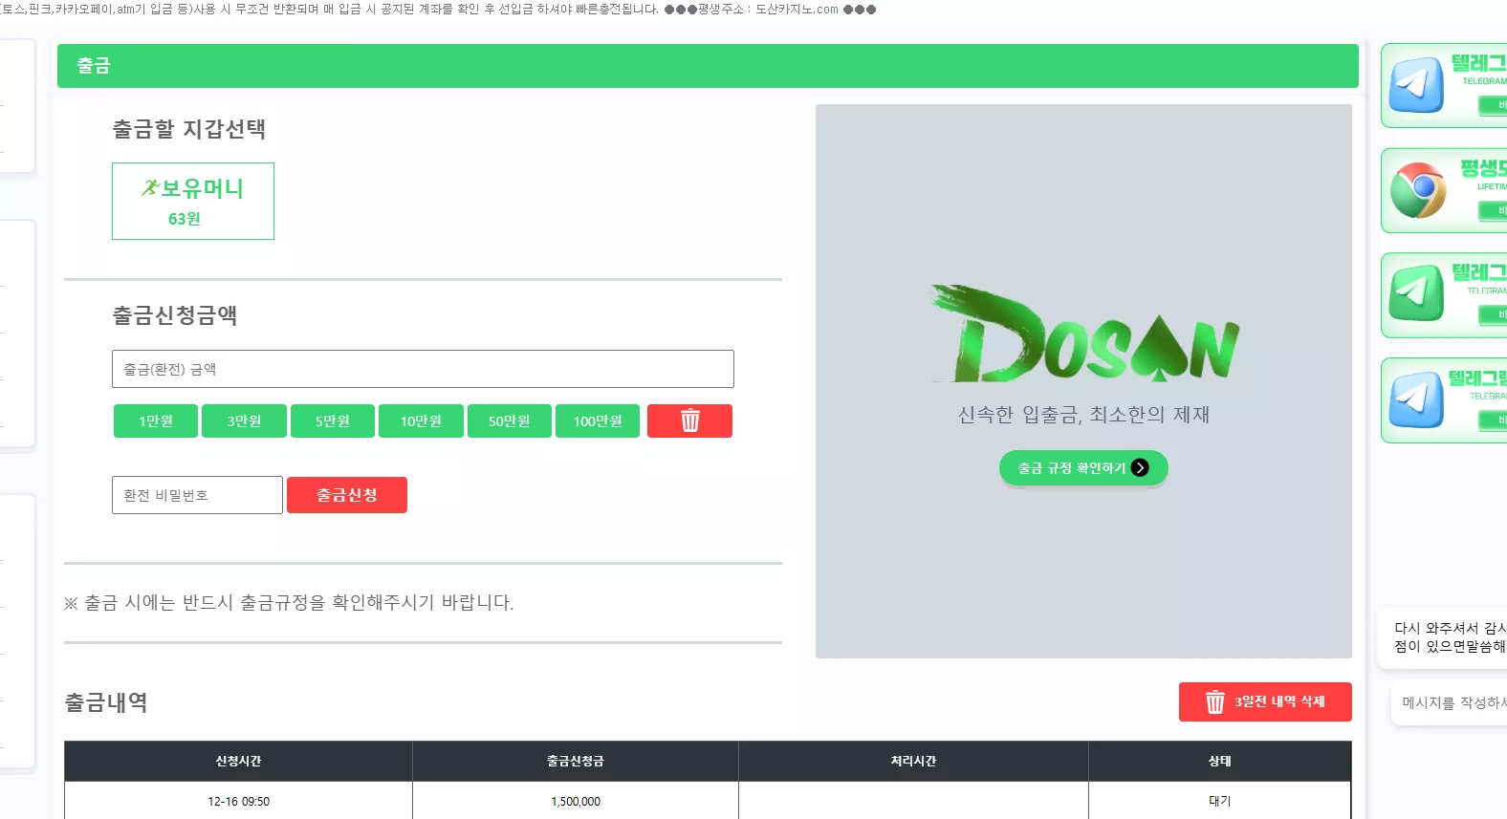Add 3만원 to the withdrawal amount

tap(244, 420)
